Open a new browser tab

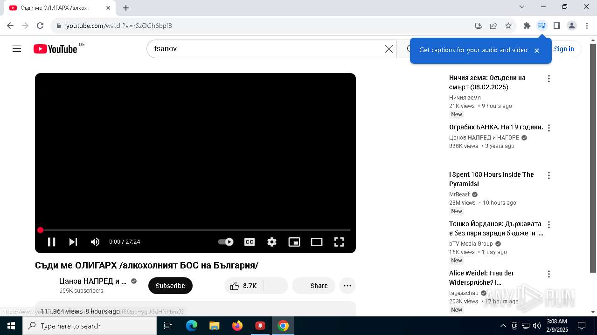pos(126,7)
